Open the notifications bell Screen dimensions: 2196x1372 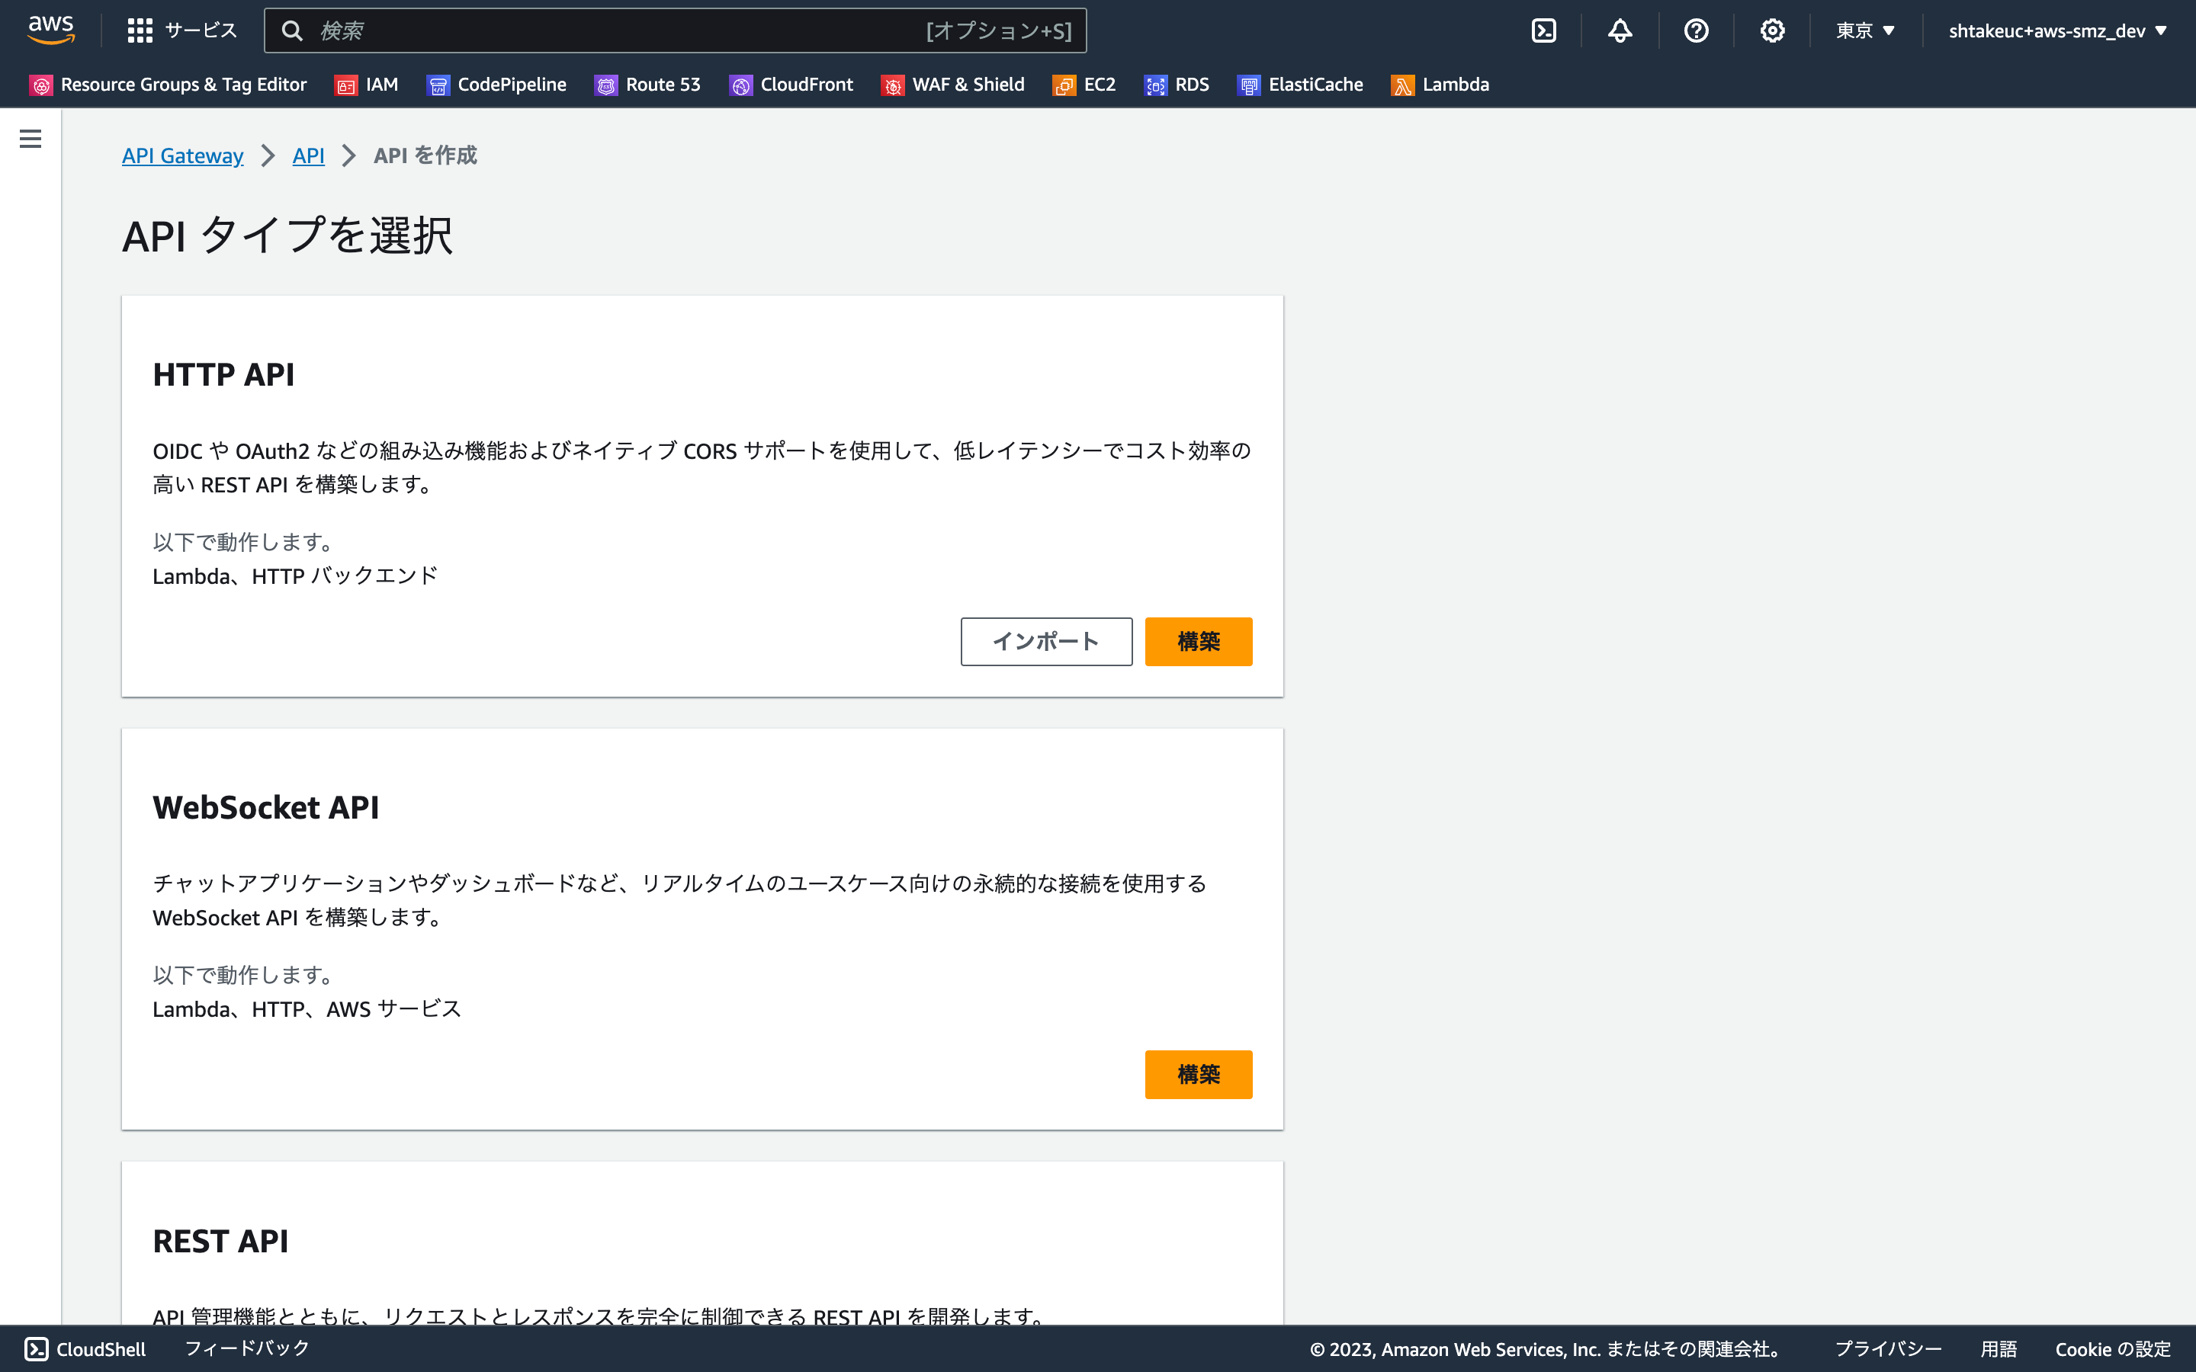[x=1620, y=30]
